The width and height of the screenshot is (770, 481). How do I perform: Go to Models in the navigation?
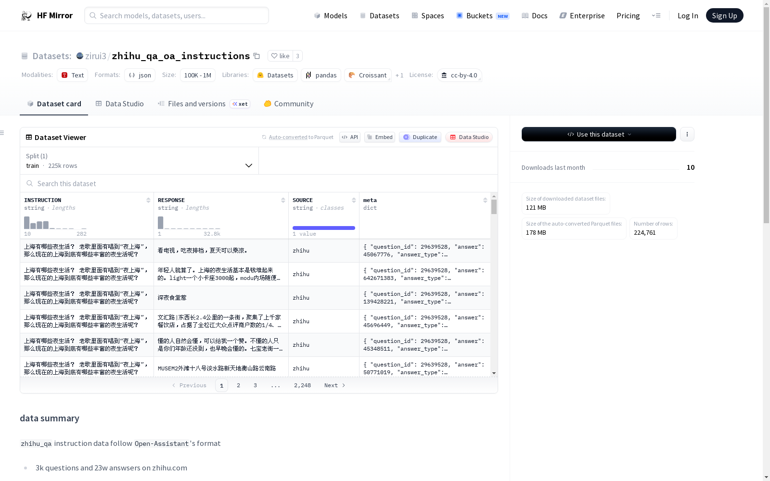click(331, 15)
